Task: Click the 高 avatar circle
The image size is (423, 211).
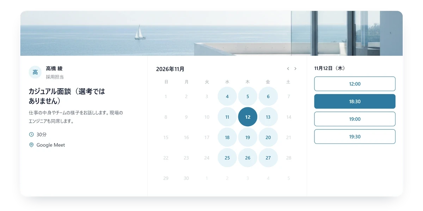Action: [35, 72]
